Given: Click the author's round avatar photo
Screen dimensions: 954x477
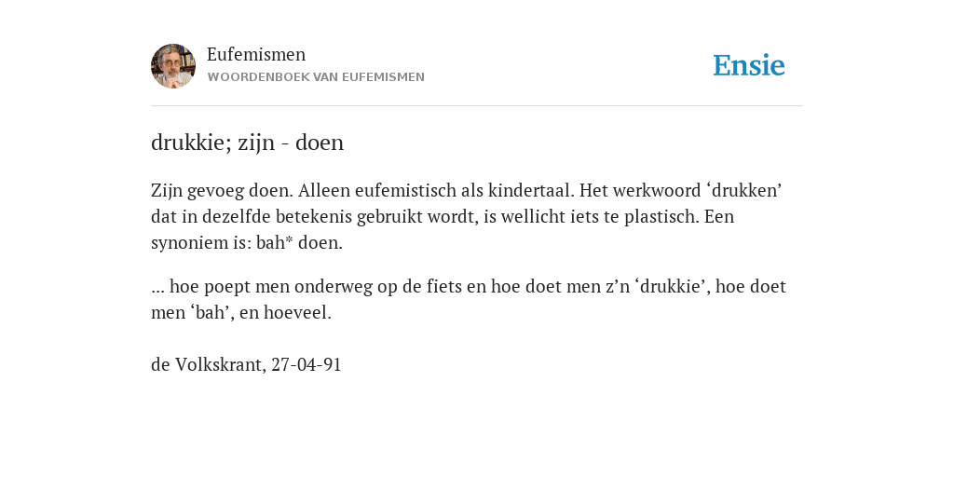Looking at the screenshot, I should 173,66.
